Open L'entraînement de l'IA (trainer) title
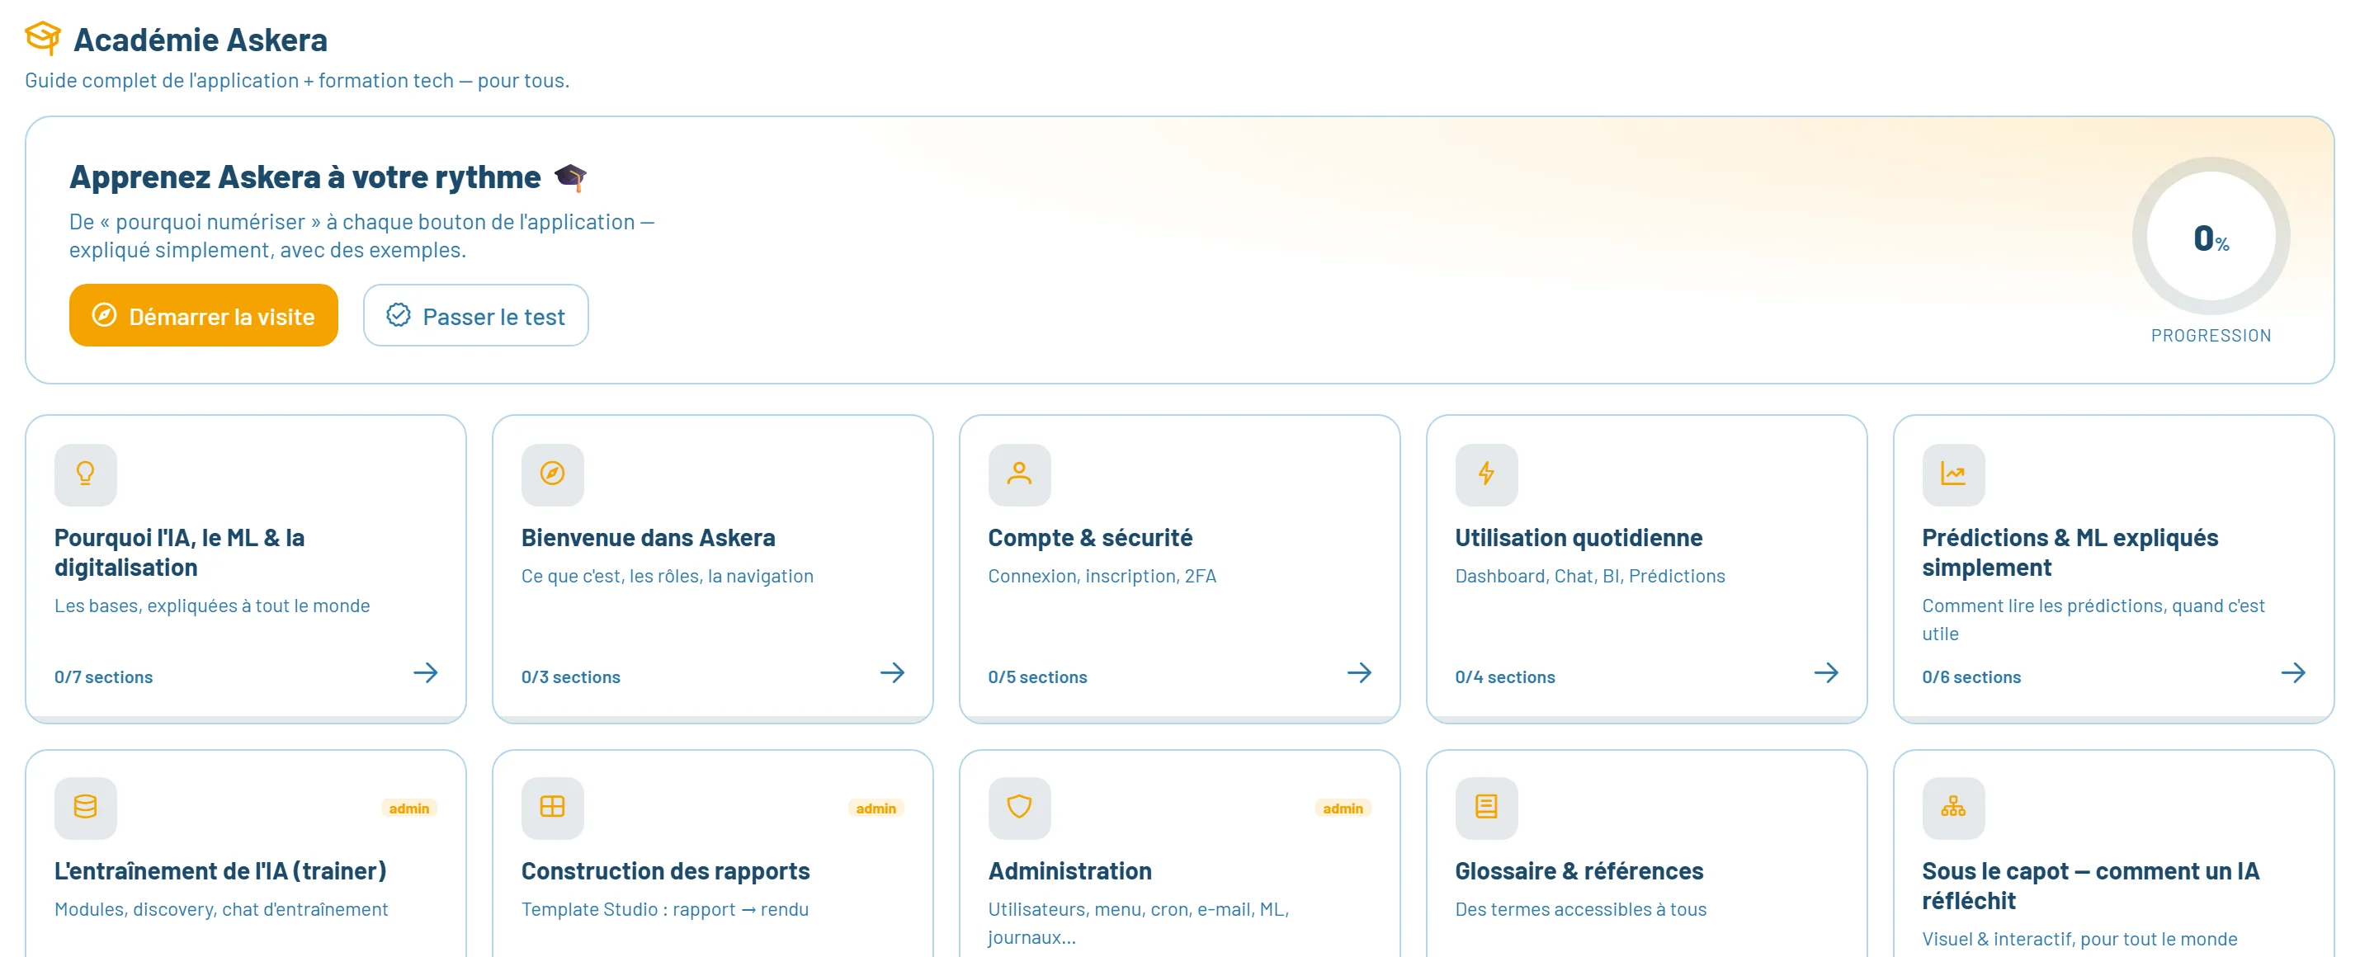Image resolution: width=2360 pixels, height=957 pixels. click(221, 871)
